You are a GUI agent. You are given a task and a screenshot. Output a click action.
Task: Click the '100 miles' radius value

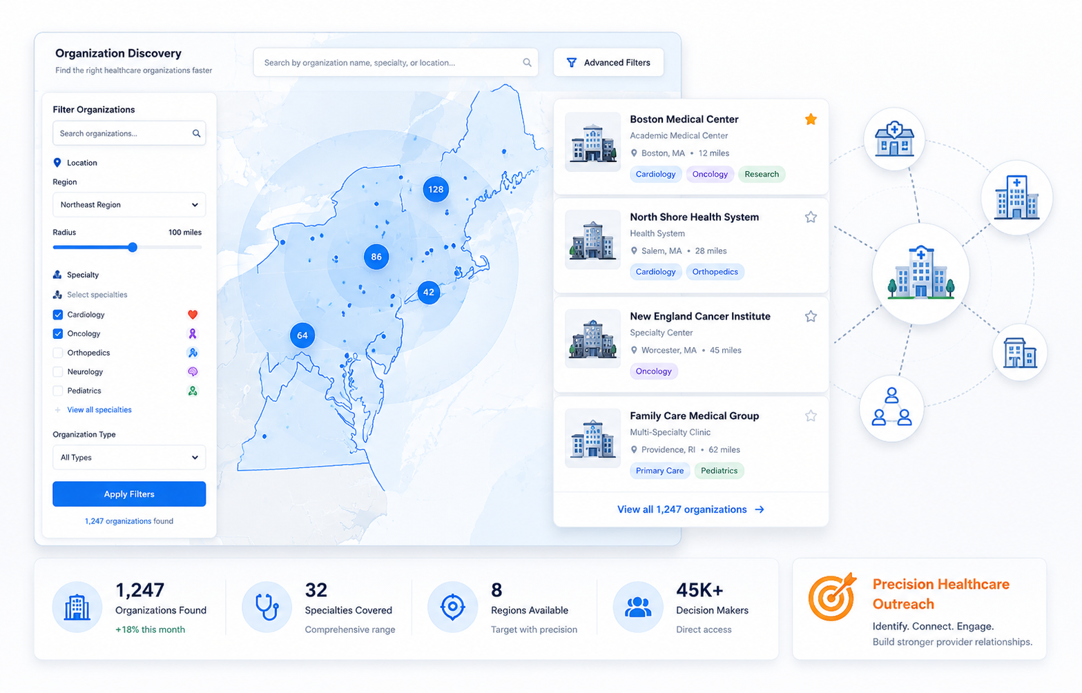tap(185, 233)
